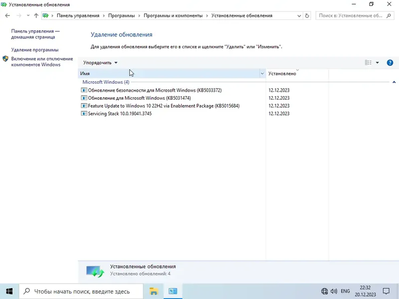This screenshot has width=399, height=299.
Task: Select Servicing Stack 10.0.19041.3745 row
Action: (120, 114)
